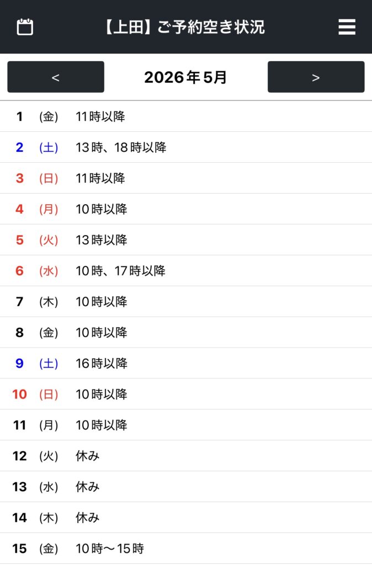372x565 pixels.
Task: Select May 2 (土) 13時、18時以降 row
Action: [186, 147]
